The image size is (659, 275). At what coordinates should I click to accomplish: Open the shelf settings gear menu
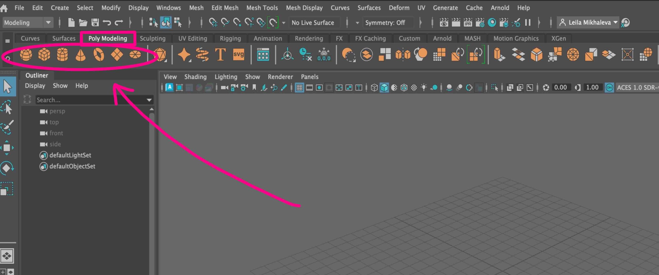(x=8, y=58)
